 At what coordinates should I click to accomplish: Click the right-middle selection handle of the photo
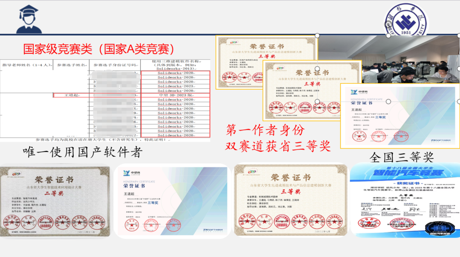(x=458, y=68)
